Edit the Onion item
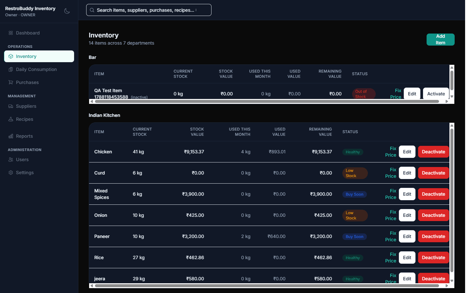 pyautogui.click(x=407, y=215)
